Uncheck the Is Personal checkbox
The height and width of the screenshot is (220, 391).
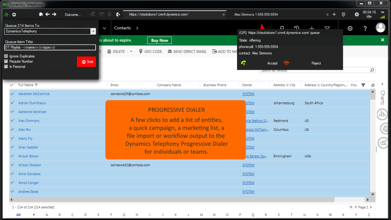[6, 66]
